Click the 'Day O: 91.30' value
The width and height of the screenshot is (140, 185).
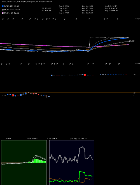(x=64, y=6)
